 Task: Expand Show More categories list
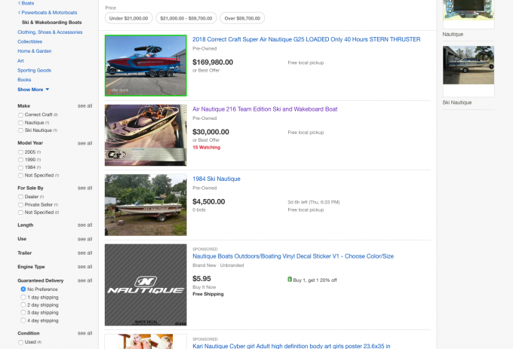pyautogui.click(x=33, y=89)
